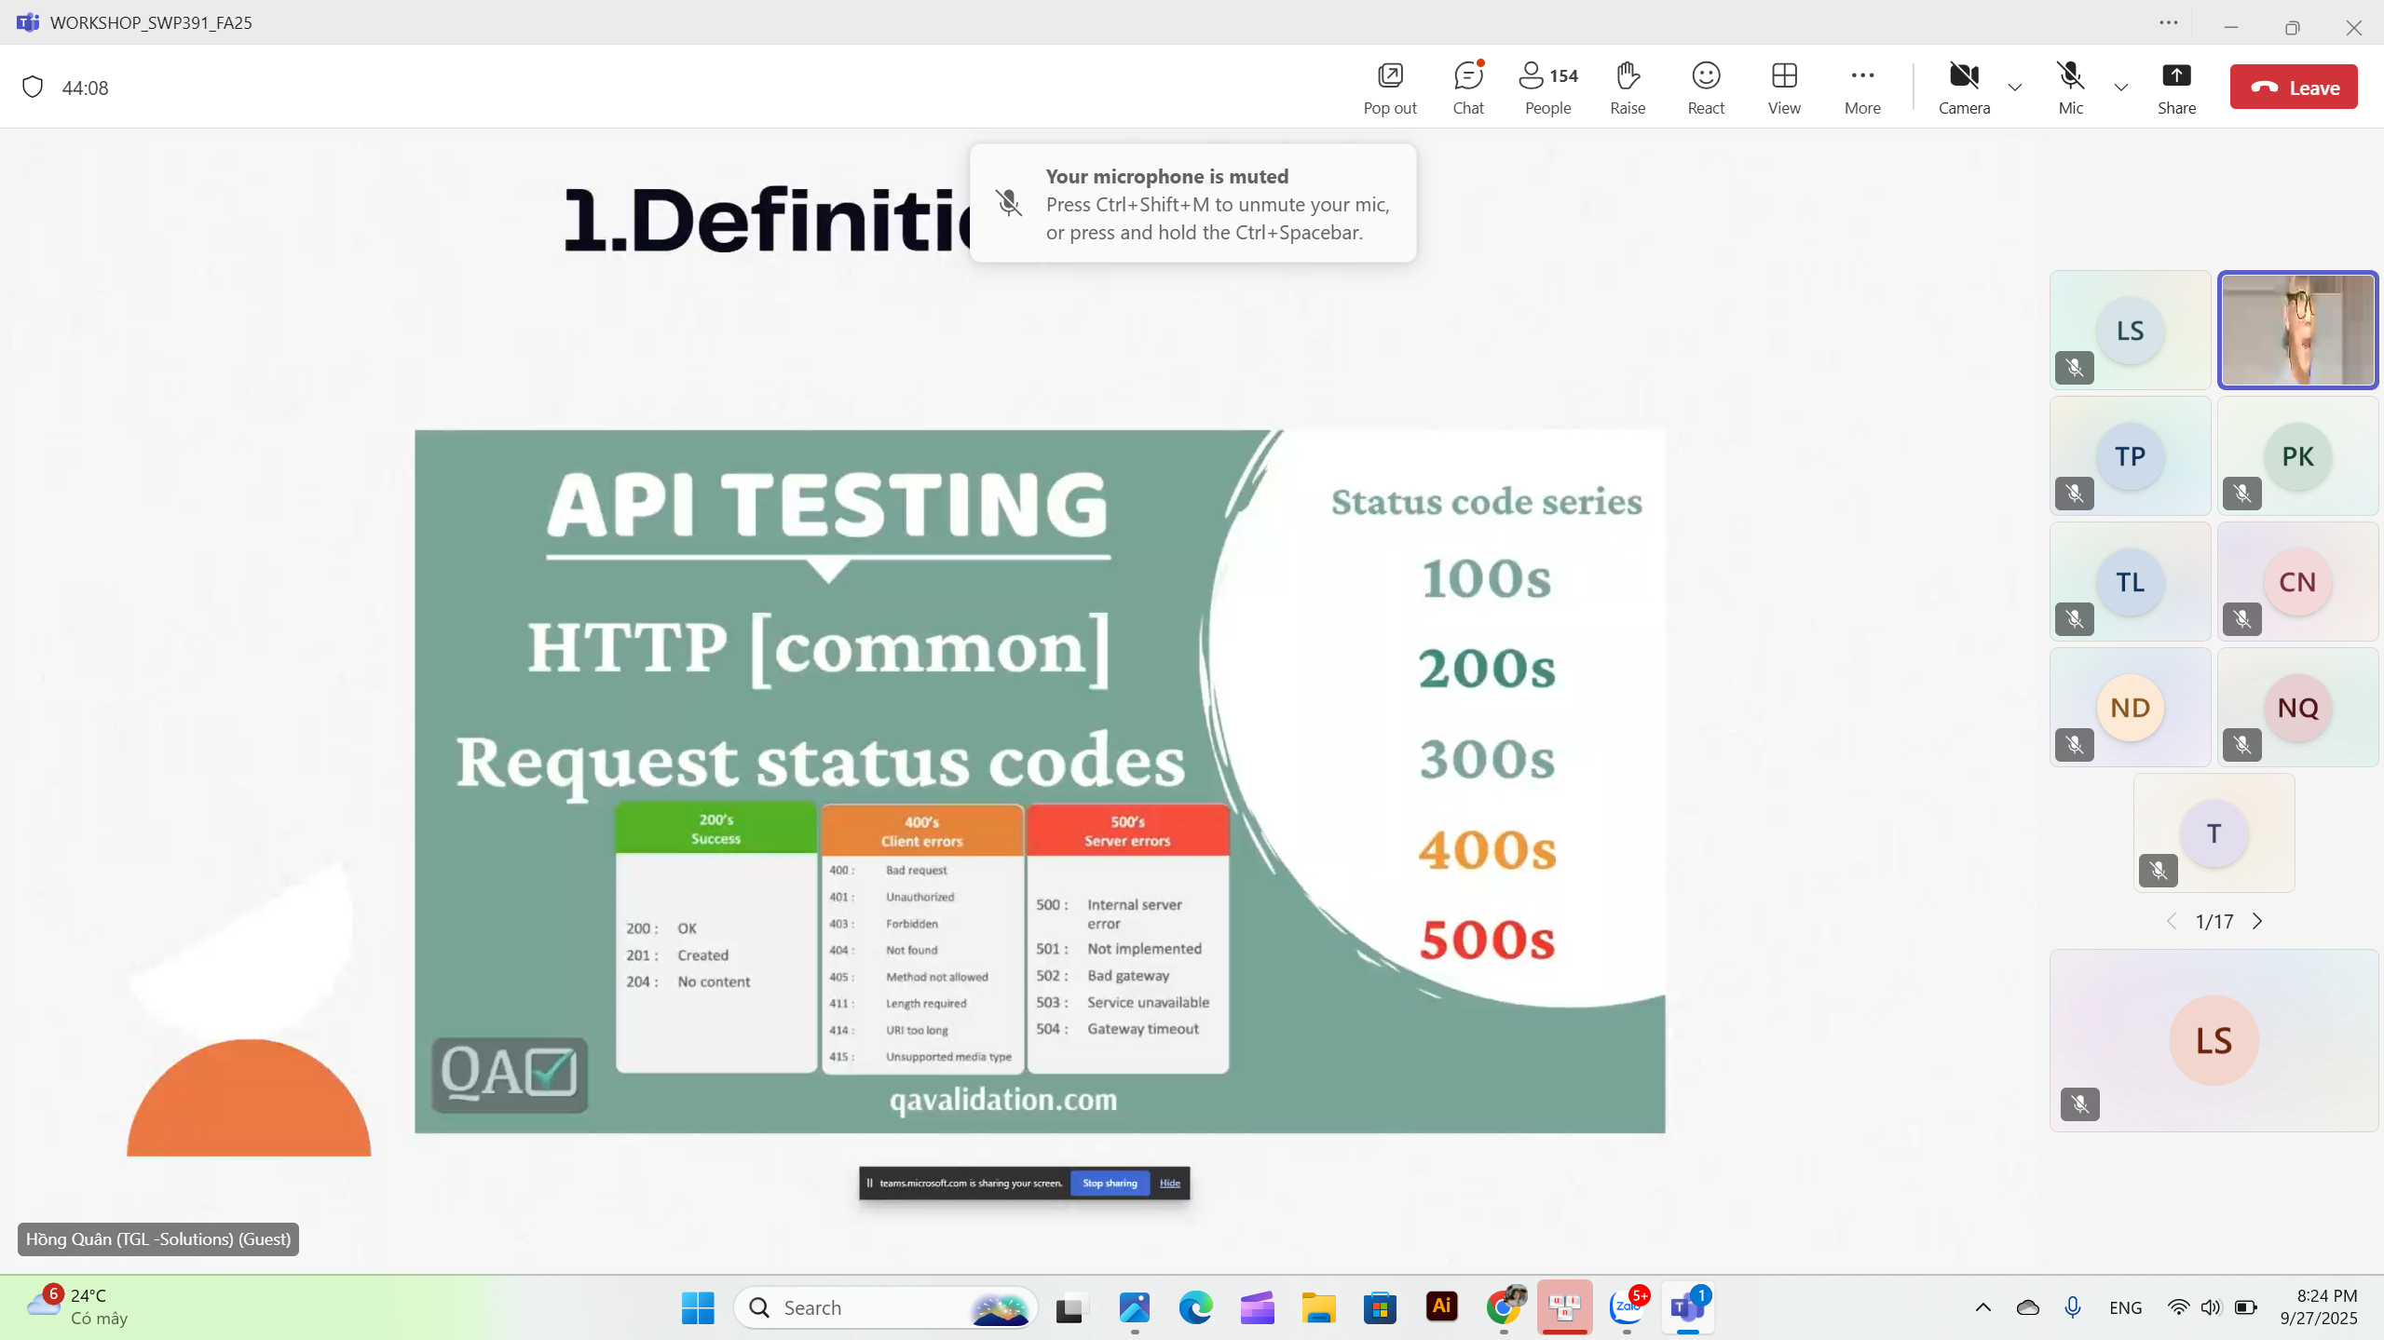Leave the meeting
Viewport: 2384px width, 1340px height.
pyautogui.click(x=2293, y=87)
